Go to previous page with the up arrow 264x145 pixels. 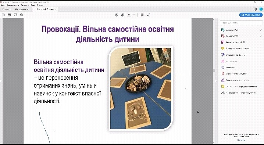pos(116,15)
